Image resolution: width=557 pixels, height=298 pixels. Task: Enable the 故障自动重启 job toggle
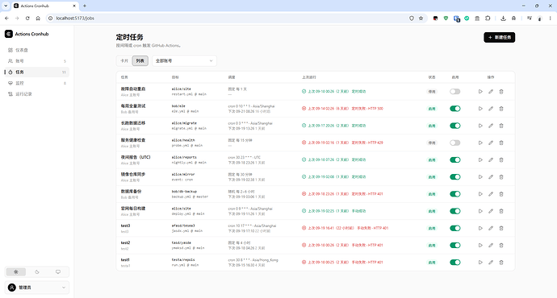pyautogui.click(x=455, y=92)
